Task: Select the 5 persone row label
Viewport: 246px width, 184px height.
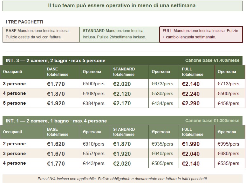Action: pyautogui.click(x=14, y=103)
